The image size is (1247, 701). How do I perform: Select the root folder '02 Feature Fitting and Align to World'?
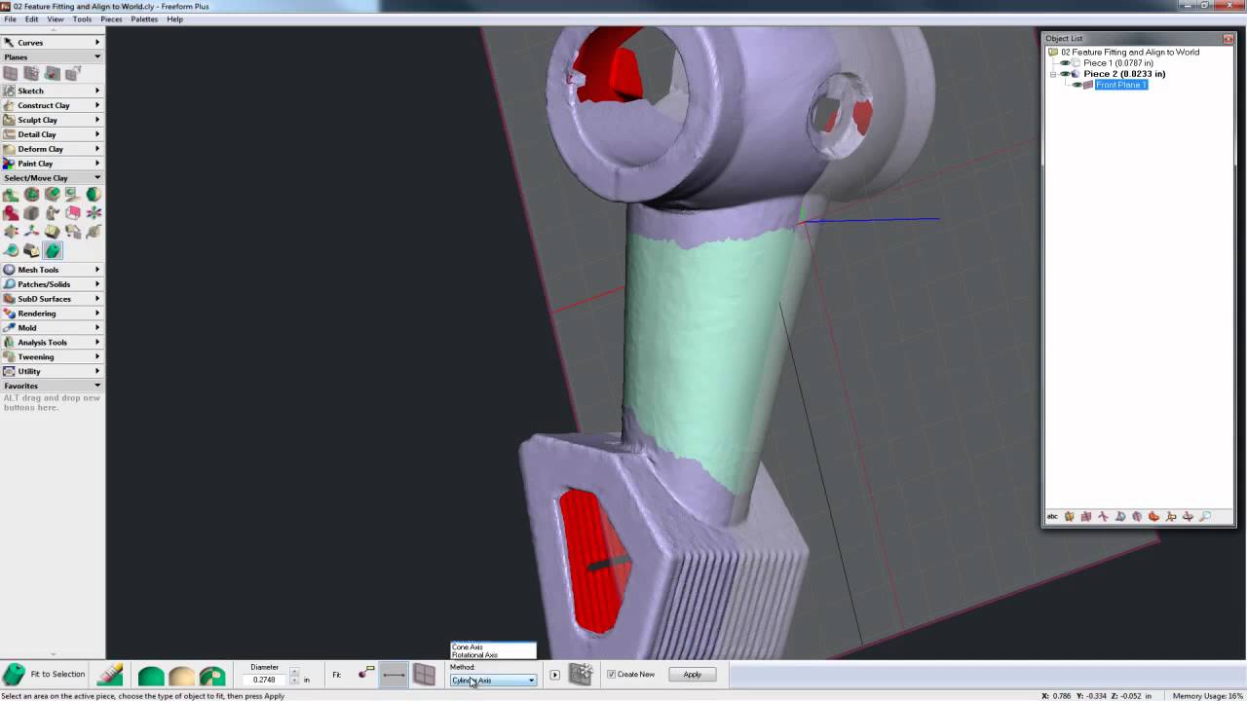click(1130, 53)
